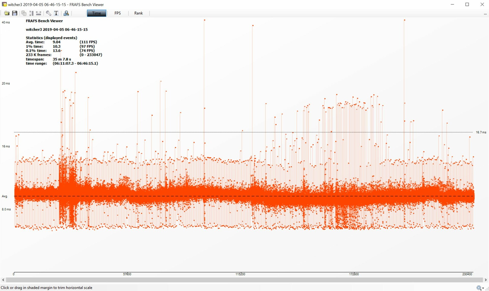Maximize the FRAFS Bench Viewer window
The height and width of the screenshot is (291, 489).
(467, 4)
